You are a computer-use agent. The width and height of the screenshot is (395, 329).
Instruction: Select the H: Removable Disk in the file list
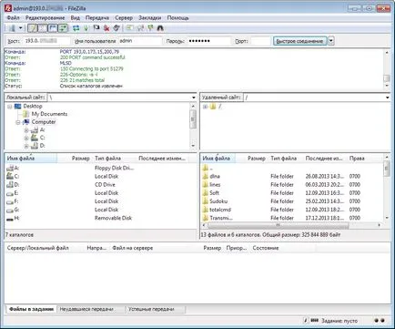point(100,218)
